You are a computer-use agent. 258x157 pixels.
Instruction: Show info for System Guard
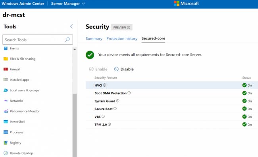coord(117,101)
